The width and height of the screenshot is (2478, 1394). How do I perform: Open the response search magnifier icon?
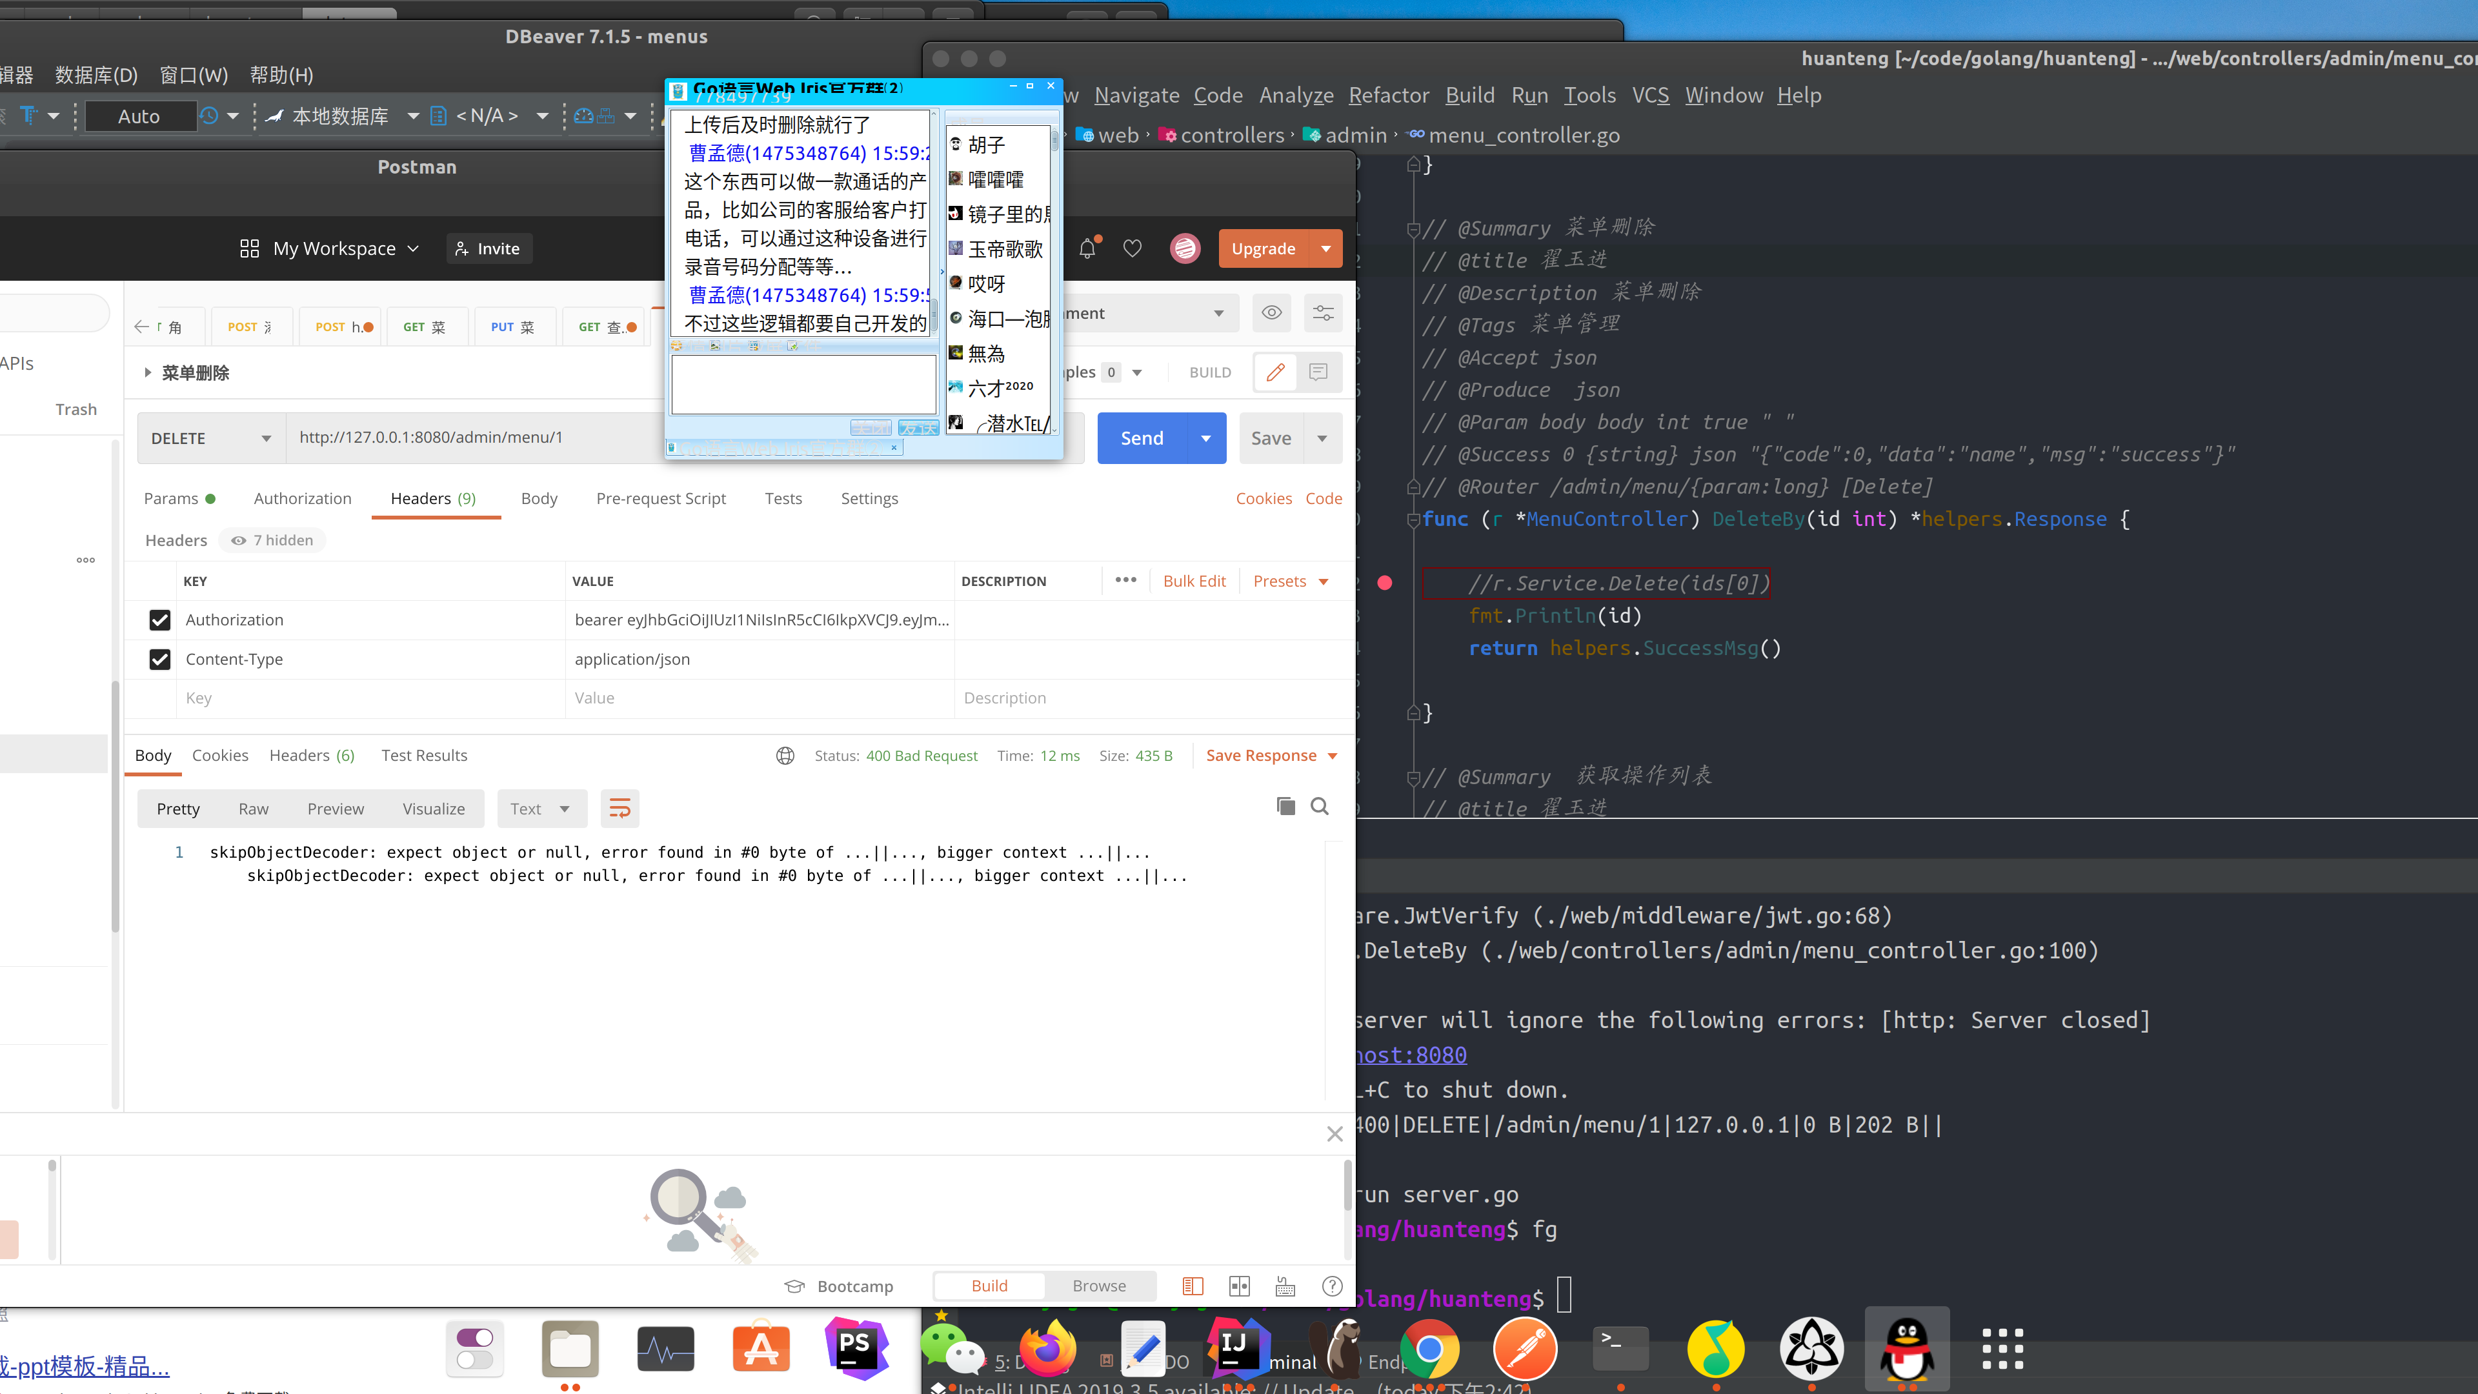click(x=1319, y=806)
